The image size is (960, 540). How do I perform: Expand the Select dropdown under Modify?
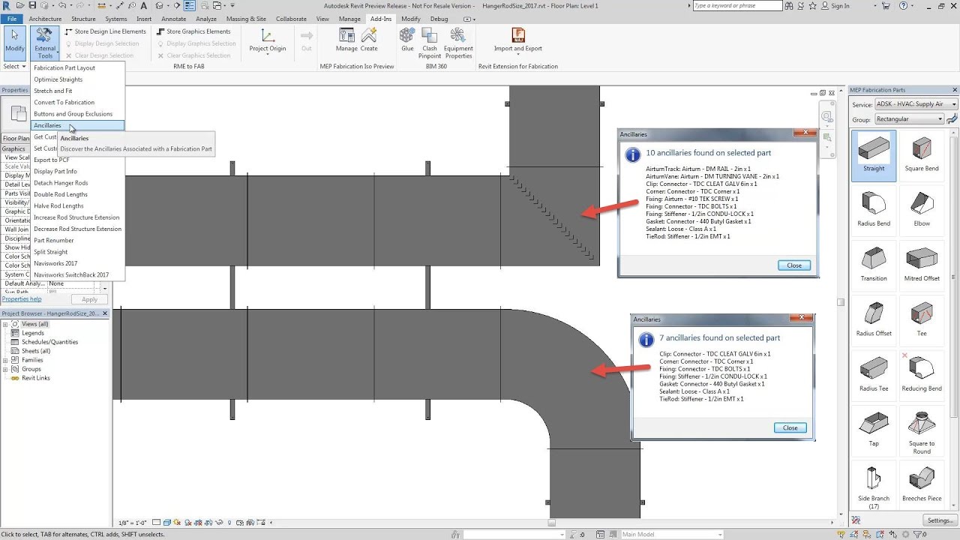click(14, 66)
